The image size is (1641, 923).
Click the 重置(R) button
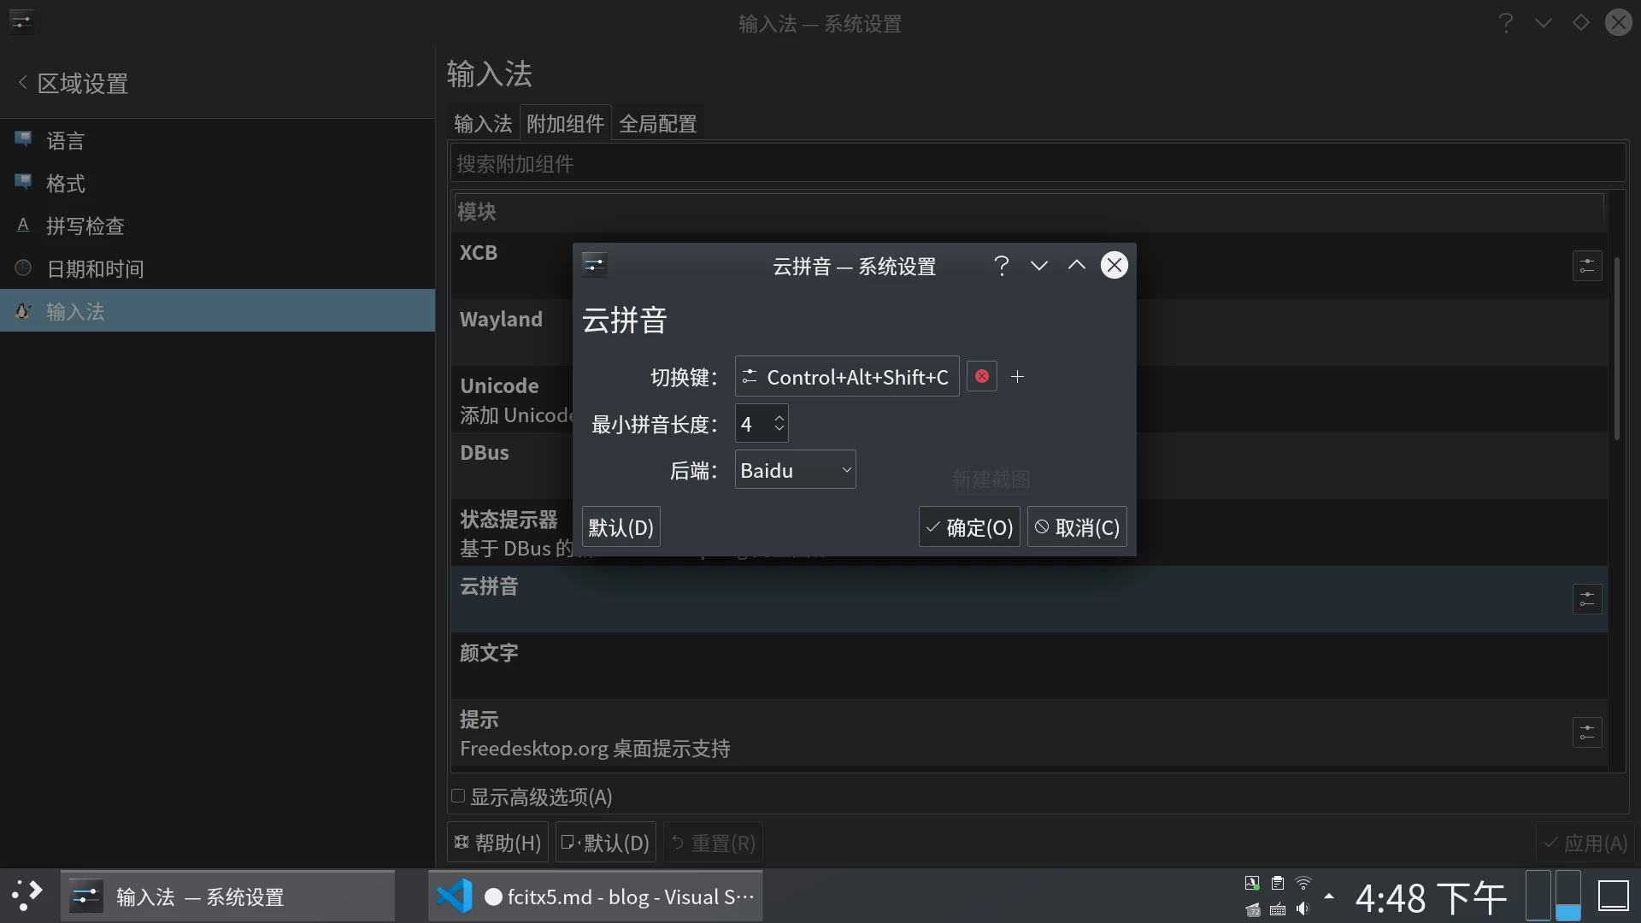tap(714, 843)
